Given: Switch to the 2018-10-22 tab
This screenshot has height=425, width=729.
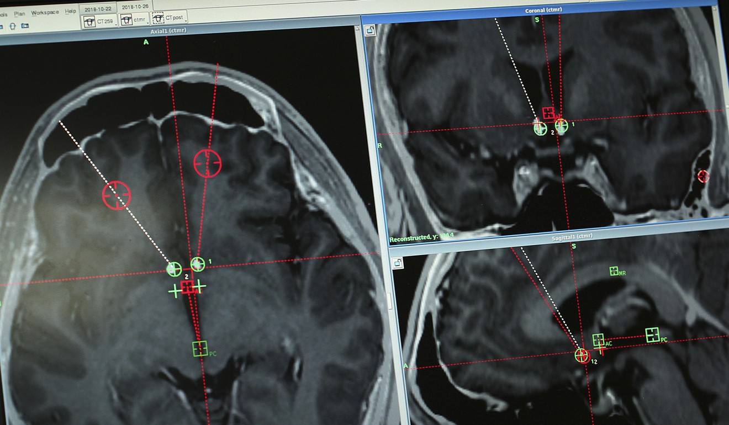Looking at the screenshot, I should click(x=98, y=8).
